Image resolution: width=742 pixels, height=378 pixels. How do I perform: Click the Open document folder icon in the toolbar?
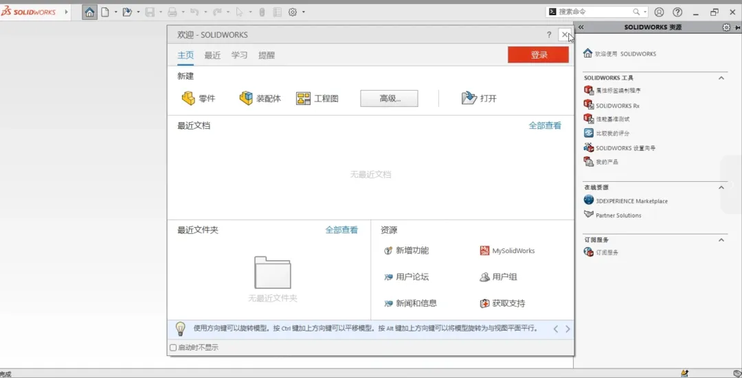pos(127,12)
